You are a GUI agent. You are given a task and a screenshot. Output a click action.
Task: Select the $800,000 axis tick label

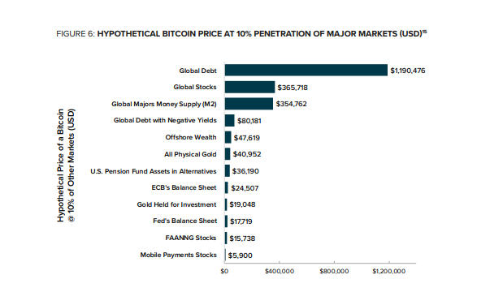click(x=334, y=272)
